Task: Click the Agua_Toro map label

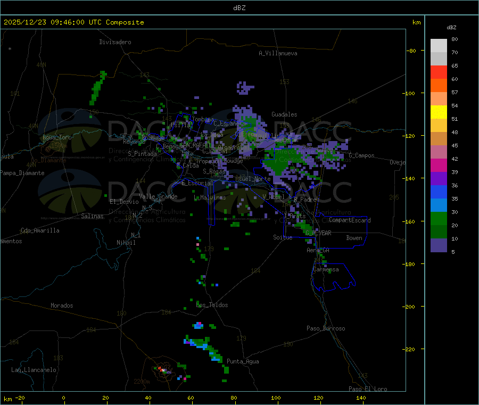Action: pyautogui.click(x=57, y=137)
